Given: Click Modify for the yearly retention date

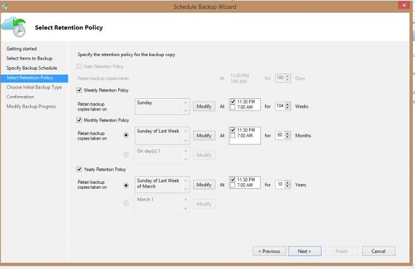Looking at the screenshot, I should [204, 185].
